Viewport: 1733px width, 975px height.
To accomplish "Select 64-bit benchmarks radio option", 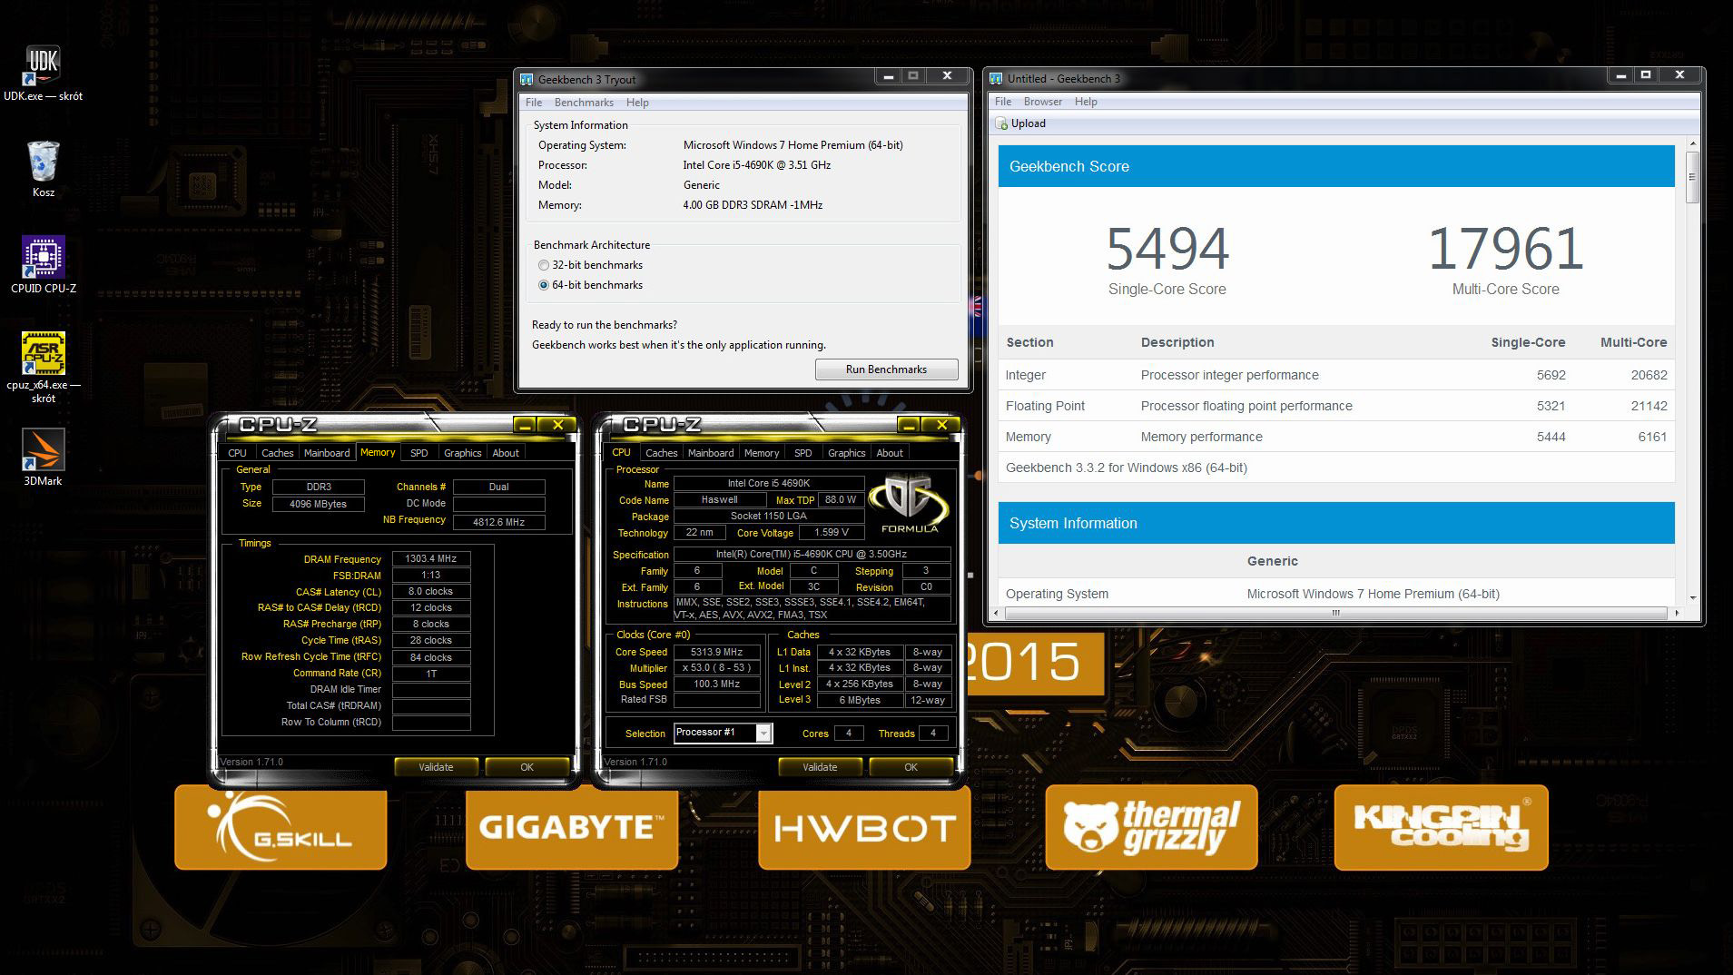I will pyautogui.click(x=544, y=285).
